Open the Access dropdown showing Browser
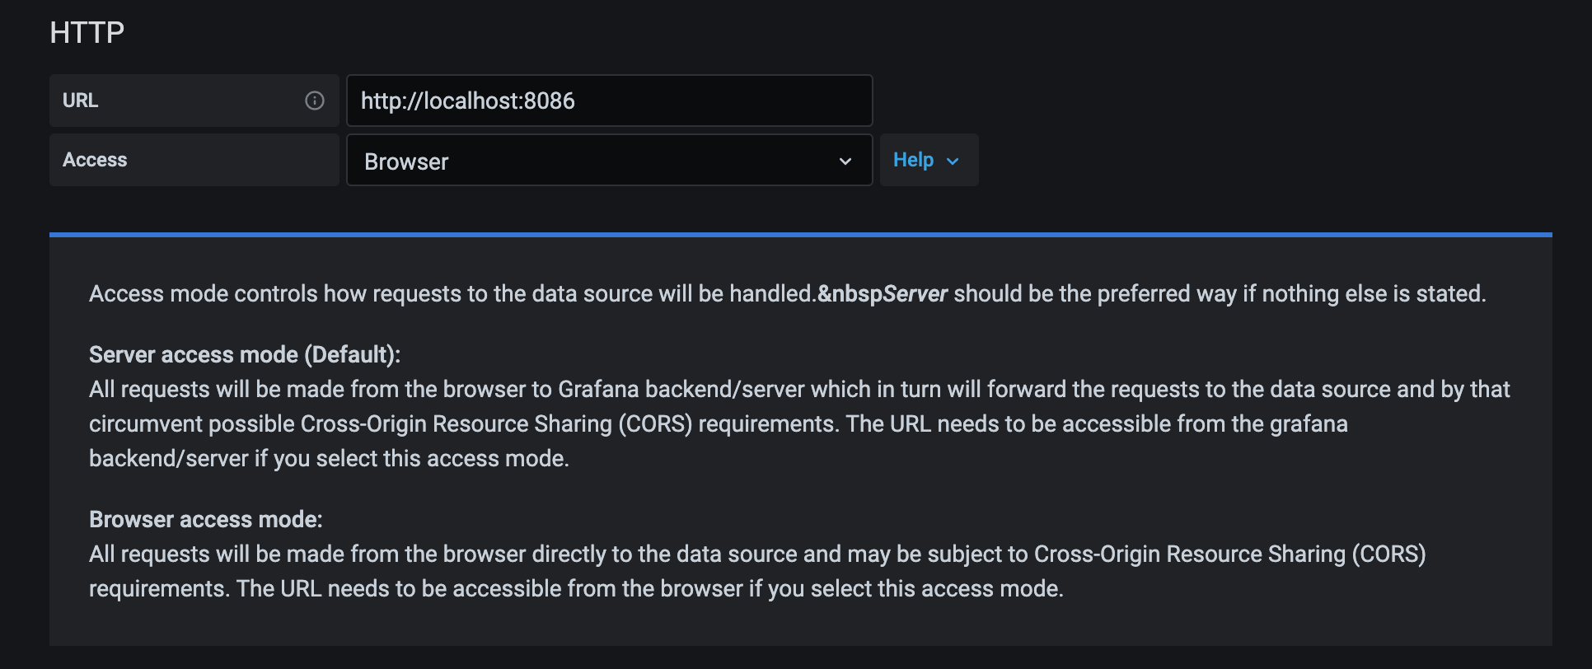The width and height of the screenshot is (1592, 669). pyautogui.click(x=609, y=160)
